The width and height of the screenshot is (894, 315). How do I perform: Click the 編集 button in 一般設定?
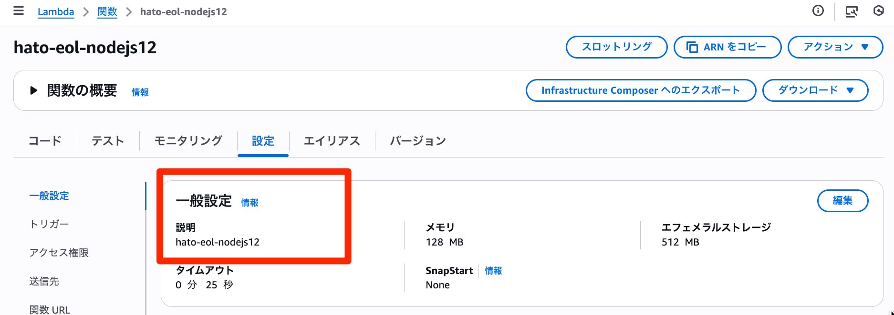(842, 201)
